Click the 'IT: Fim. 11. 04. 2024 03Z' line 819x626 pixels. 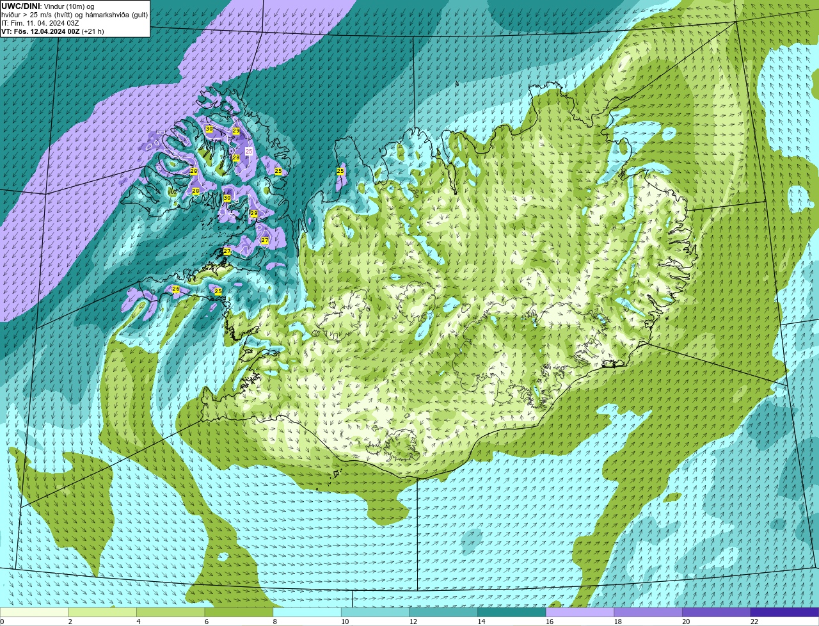[x=40, y=23]
